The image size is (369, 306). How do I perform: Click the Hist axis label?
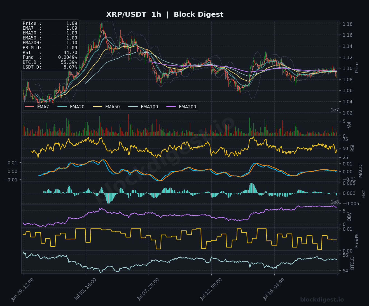(363, 194)
